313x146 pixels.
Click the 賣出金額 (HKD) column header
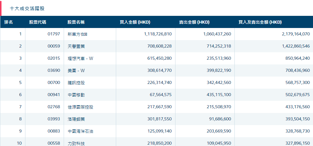[x=194, y=22]
